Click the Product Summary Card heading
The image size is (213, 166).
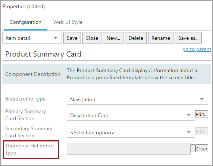coord(43,54)
